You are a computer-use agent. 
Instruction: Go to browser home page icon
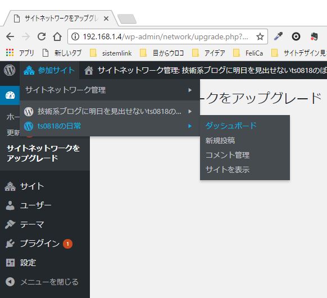click(57, 36)
